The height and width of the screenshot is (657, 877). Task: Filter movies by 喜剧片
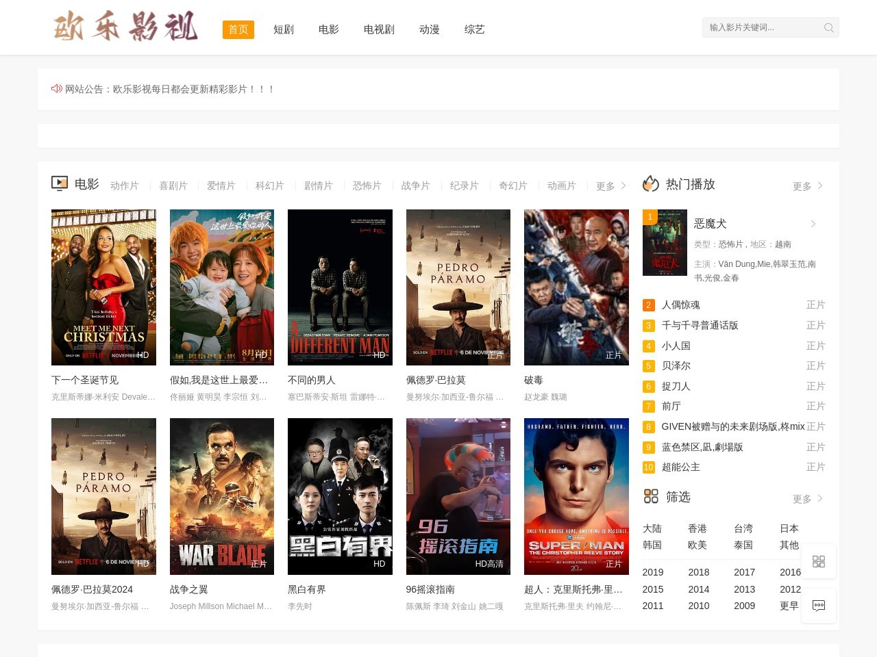pos(173,186)
